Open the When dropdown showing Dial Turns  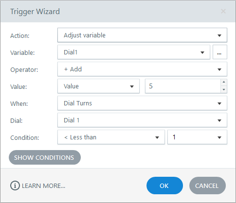point(142,103)
